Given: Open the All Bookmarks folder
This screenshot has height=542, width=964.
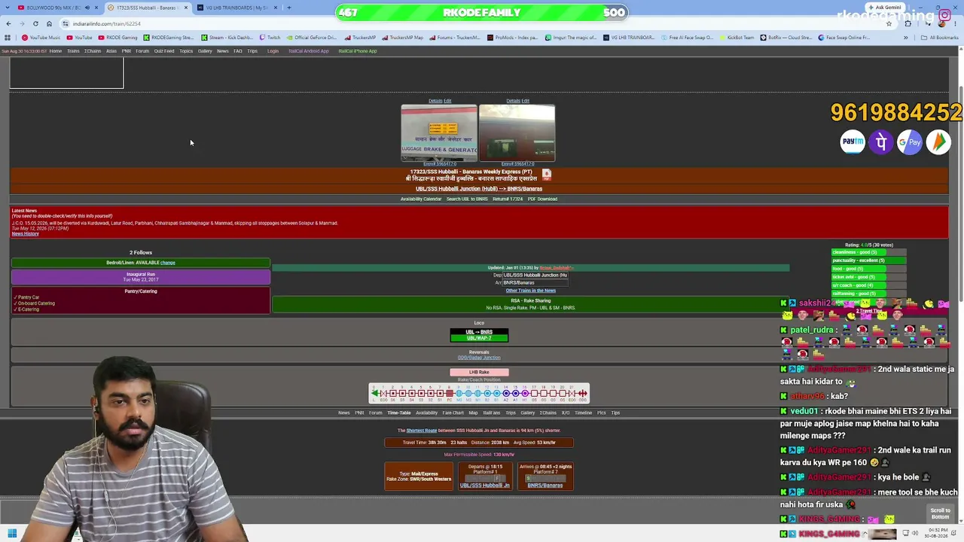Looking at the screenshot, I should tap(941, 38).
